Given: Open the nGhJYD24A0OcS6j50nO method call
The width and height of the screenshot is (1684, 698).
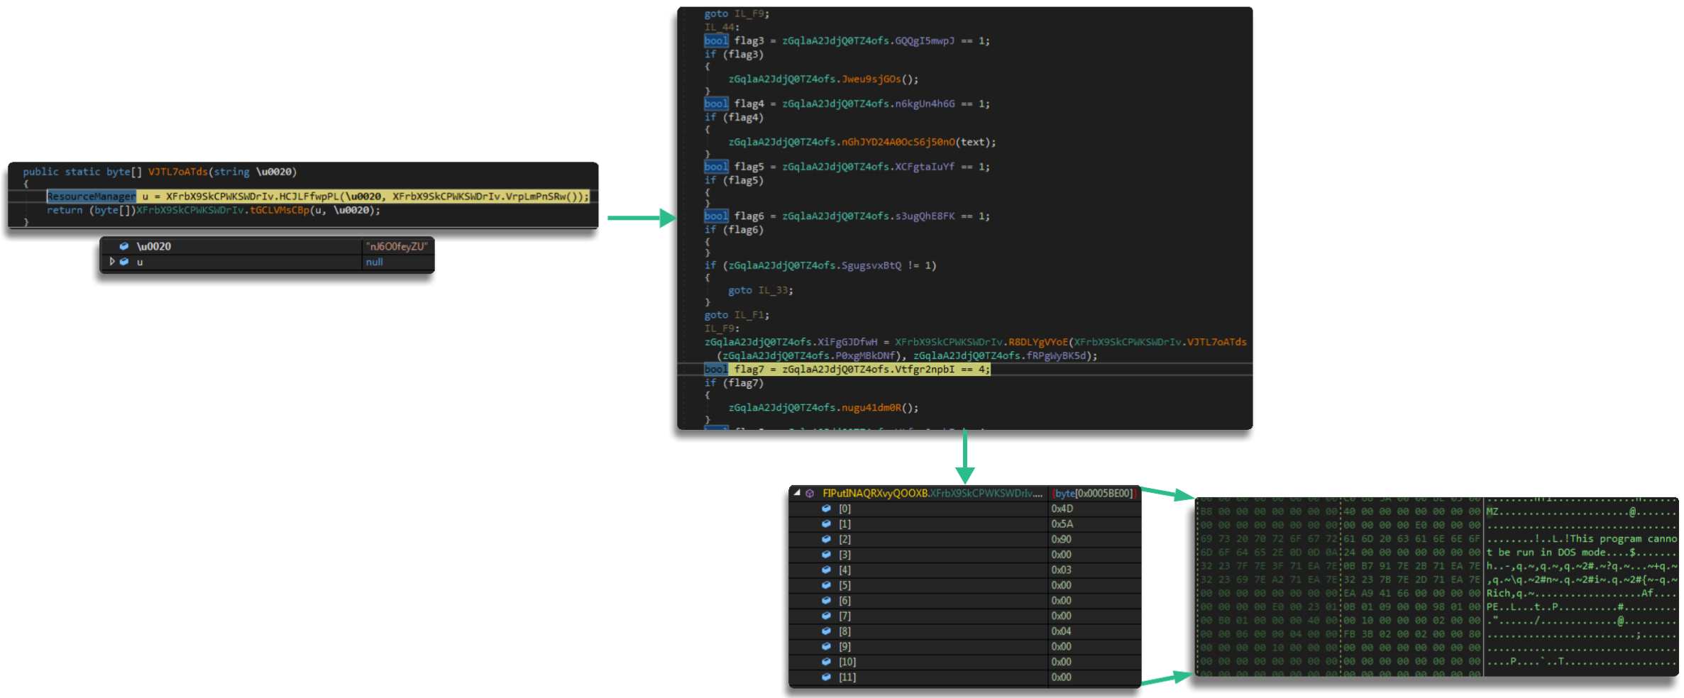Looking at the screenshot, I should click(898, 143).
